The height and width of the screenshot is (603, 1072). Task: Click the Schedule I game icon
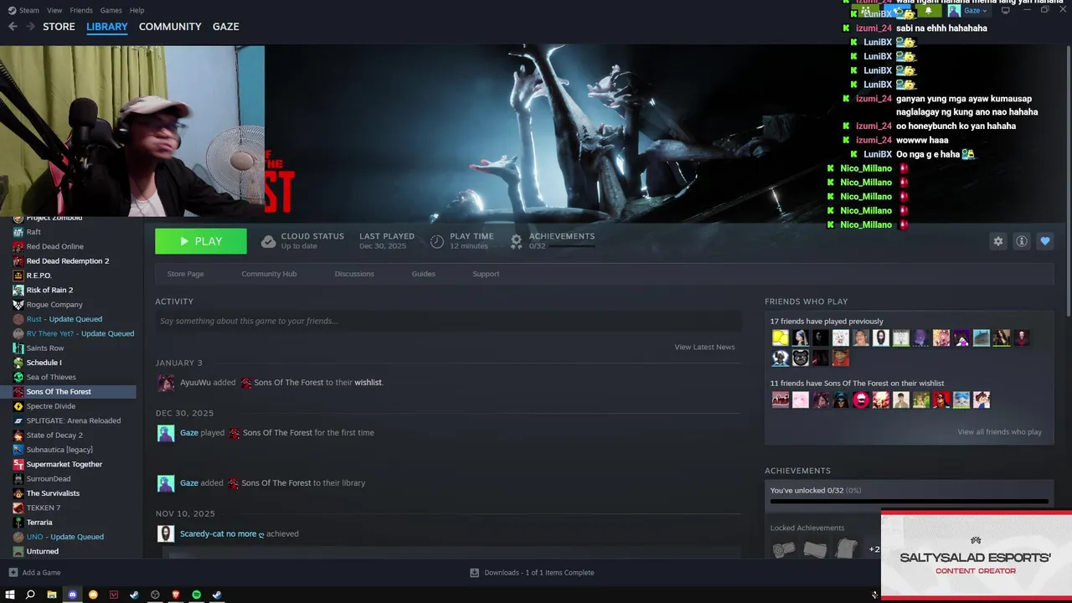click(18, 363)
